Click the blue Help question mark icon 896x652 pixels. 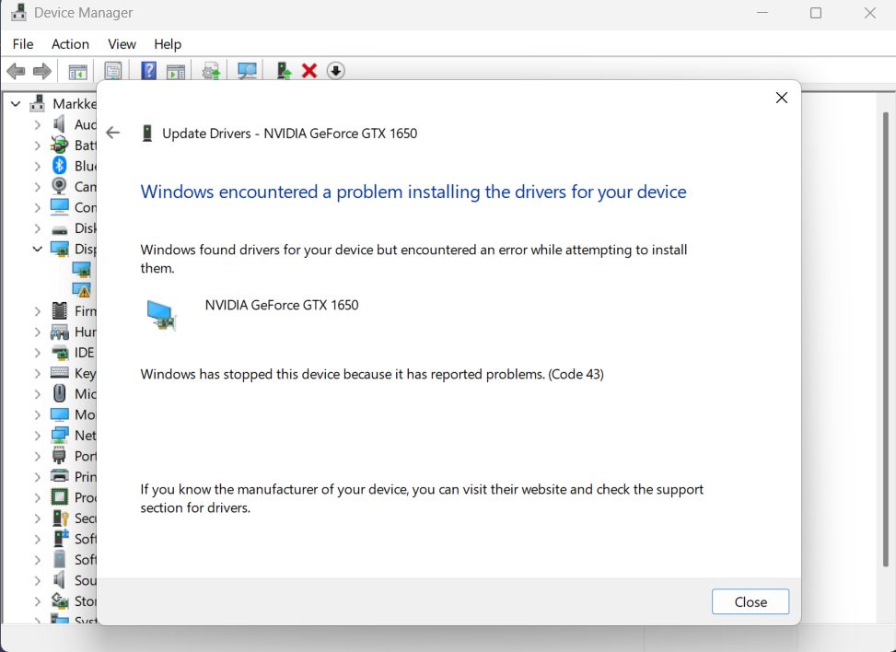pyautogui.click(x=148, y=71)
